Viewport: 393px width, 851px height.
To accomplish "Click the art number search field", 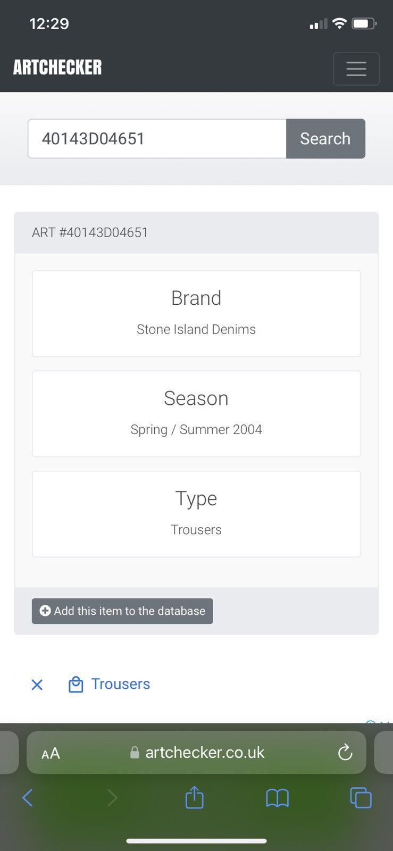I will click(x=157, y=139).
